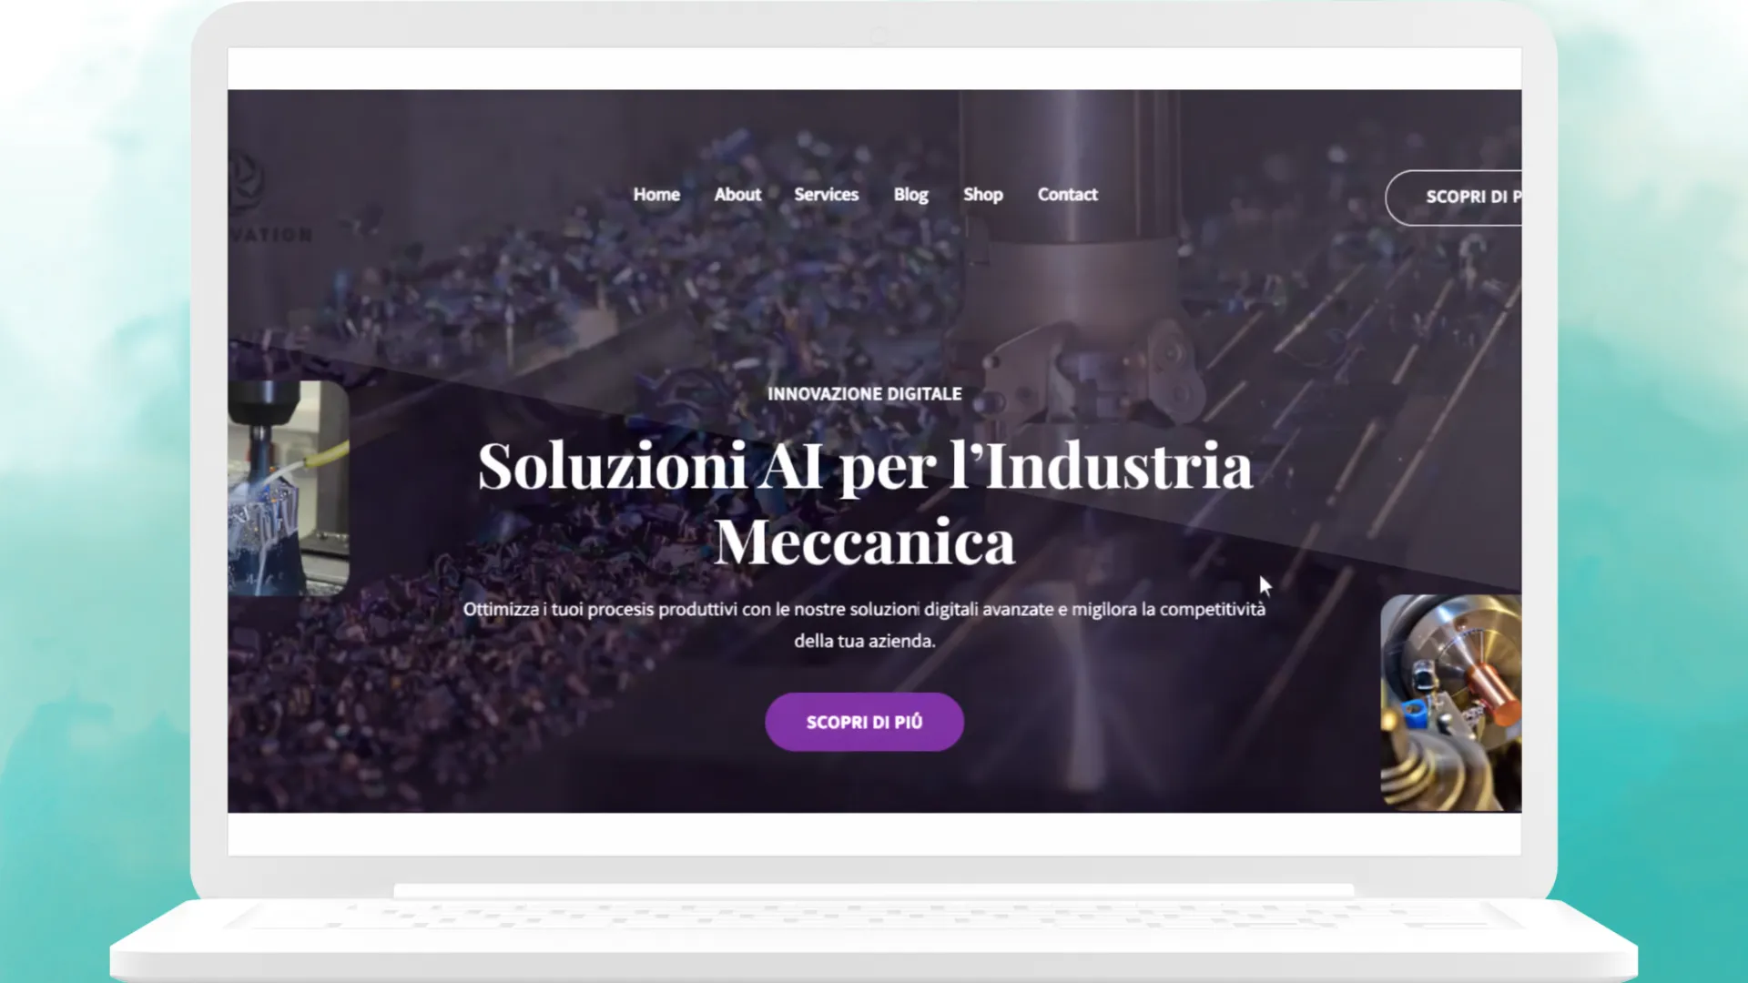1748x983 pixels.
Task: Navigate to the Contact page
Action: tap(1067, 195)
